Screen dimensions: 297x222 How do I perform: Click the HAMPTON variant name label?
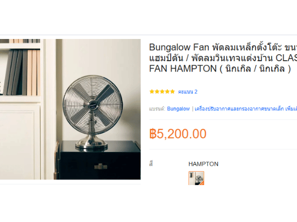point(203,164)
